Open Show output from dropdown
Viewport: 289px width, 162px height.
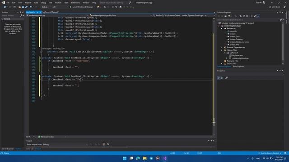(x=65, y=144)
